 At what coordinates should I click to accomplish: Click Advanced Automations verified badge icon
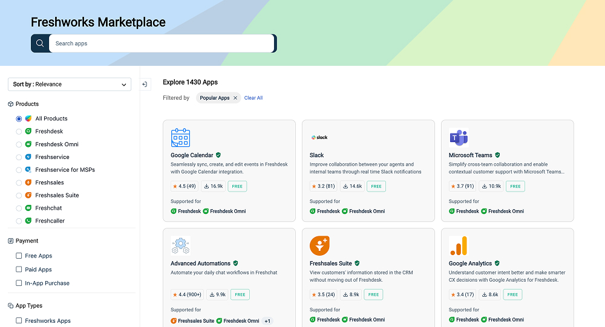(236, 264)
